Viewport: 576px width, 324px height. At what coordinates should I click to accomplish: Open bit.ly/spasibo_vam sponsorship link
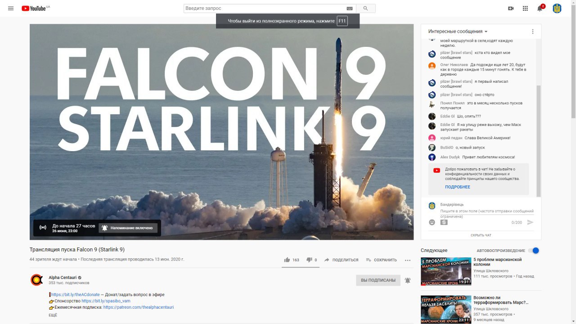106,301
